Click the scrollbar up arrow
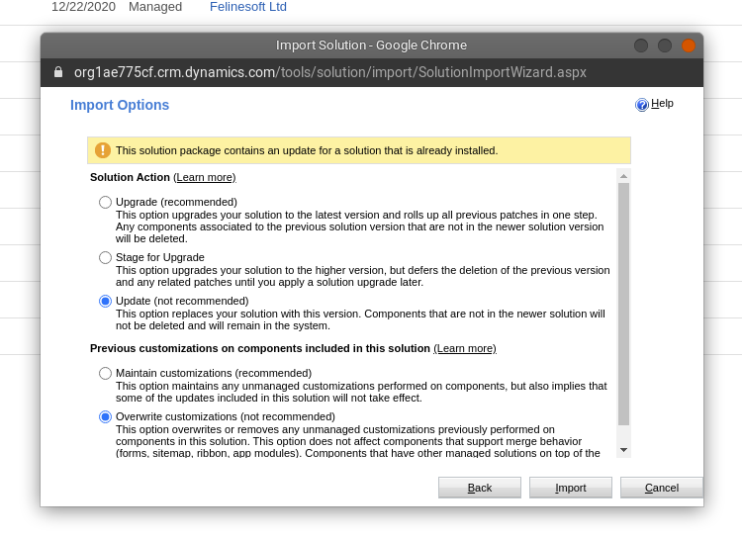 click(623, 176)
